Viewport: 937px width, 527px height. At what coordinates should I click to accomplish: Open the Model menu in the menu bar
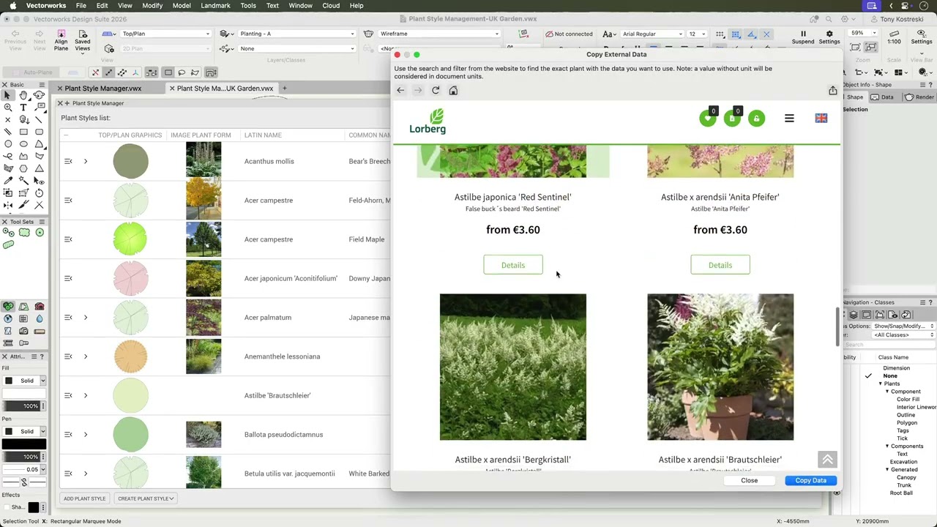(182, 5)
